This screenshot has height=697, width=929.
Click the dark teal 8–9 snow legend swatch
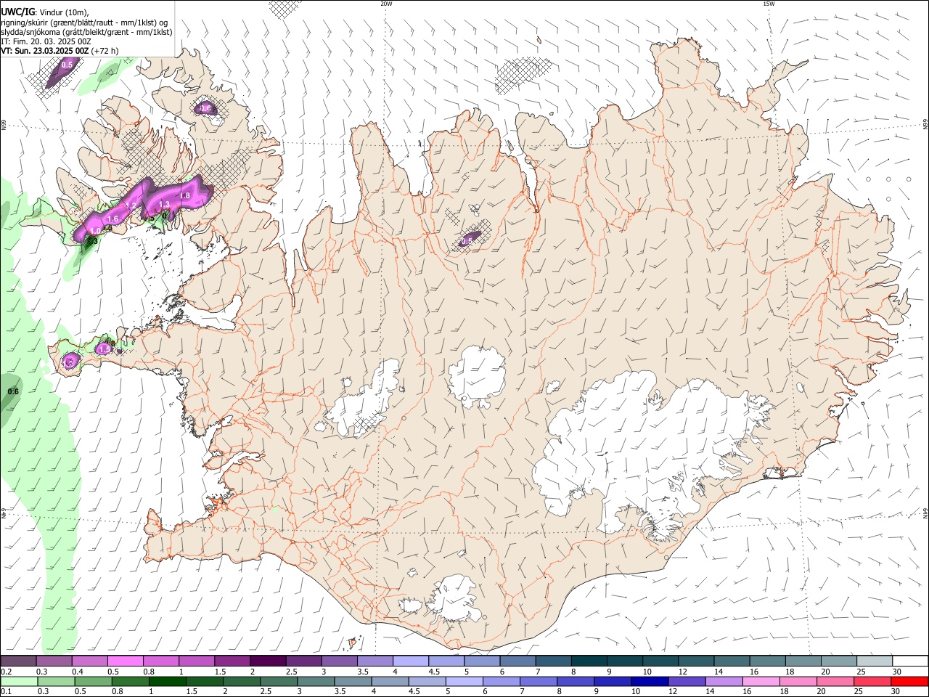(x=589, y=661)
